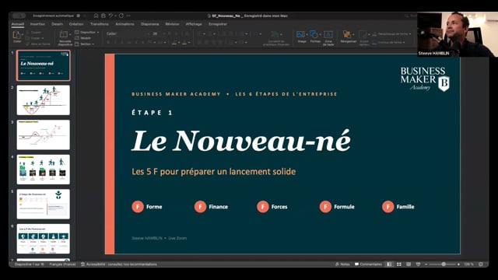Switch to Slide Sorter view icon

[399, 264]
